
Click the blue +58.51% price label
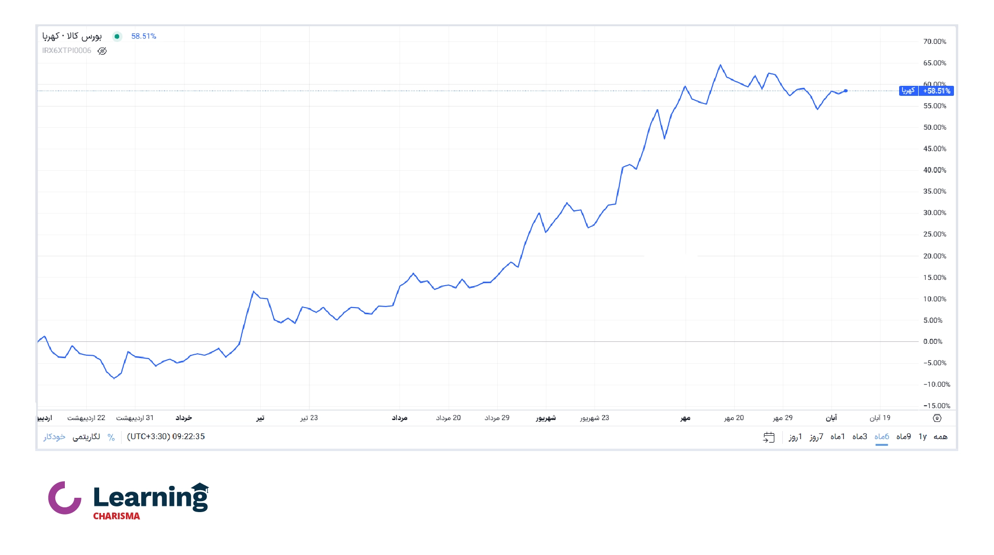pyautogui.click(x=936, y=91)
